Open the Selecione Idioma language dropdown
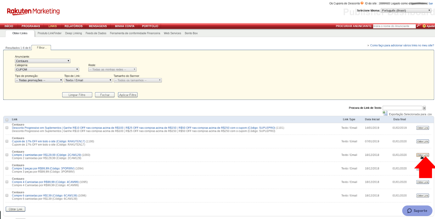 pos(406,10)
